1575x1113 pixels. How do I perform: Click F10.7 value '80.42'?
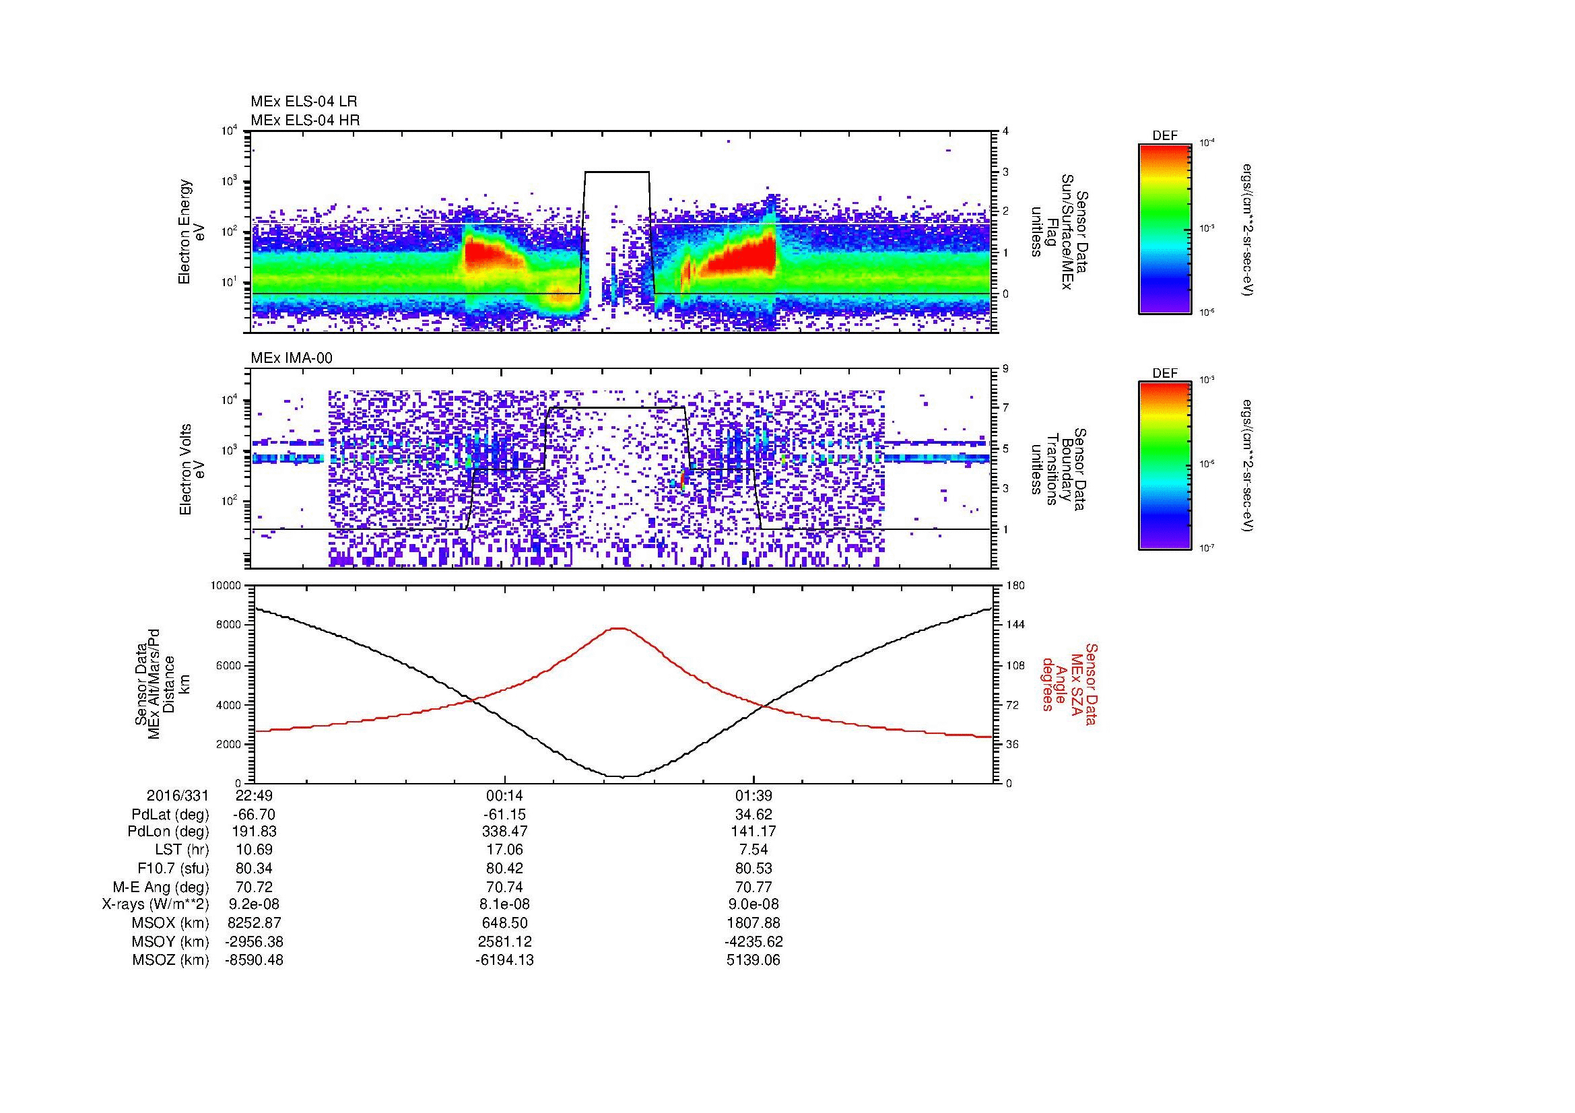[x=505, y=869]
